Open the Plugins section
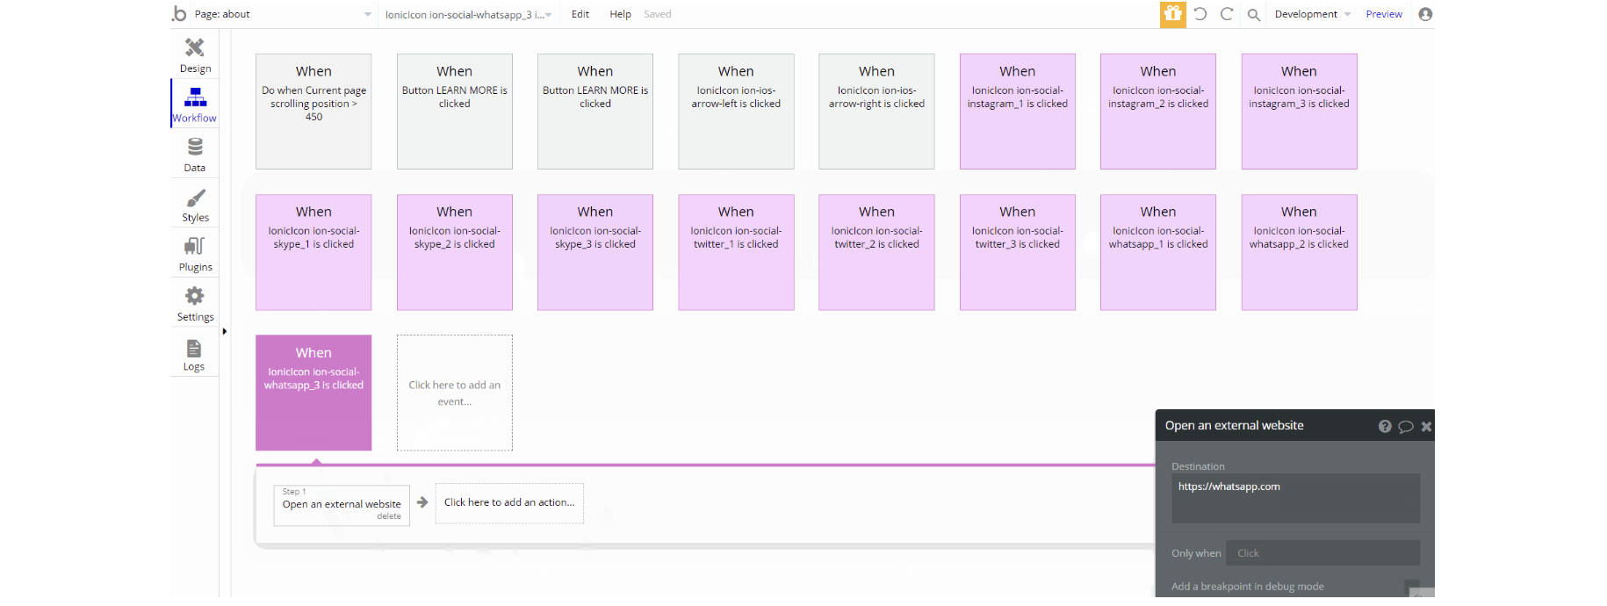1607x606 pixels. pos(195,254)
